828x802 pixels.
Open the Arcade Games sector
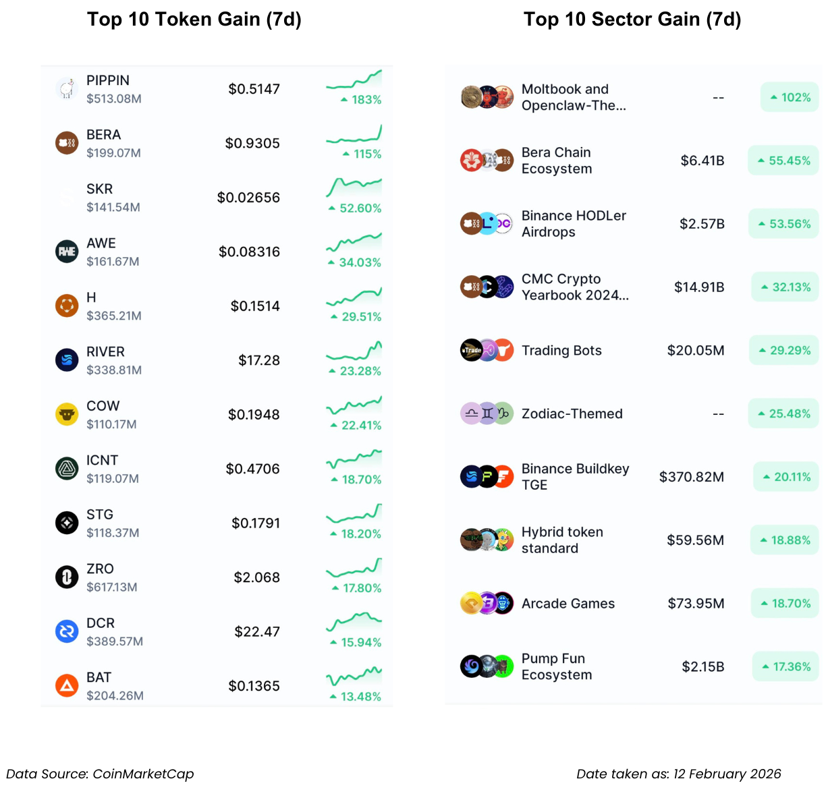pyautogui.click(x=568, y=604)
